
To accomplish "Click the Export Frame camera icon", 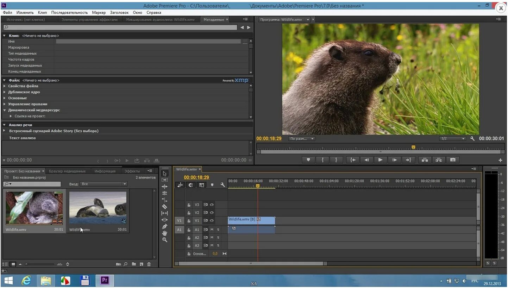I will [x=453, y=160].
